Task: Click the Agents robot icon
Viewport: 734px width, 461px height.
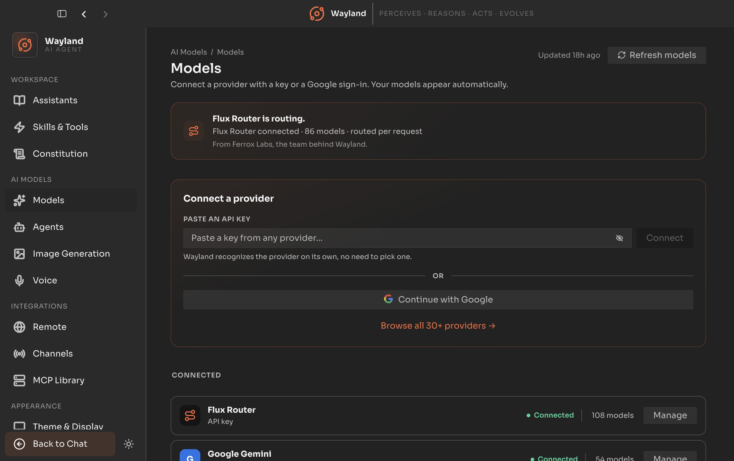Action: [19, 227]
